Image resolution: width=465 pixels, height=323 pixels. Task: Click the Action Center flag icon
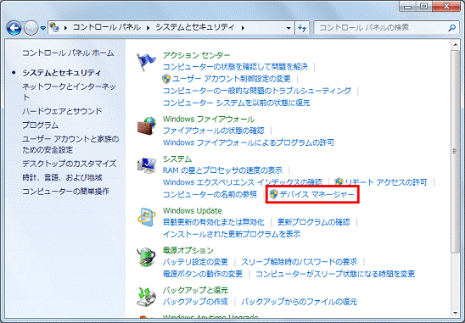click(146, 62)
